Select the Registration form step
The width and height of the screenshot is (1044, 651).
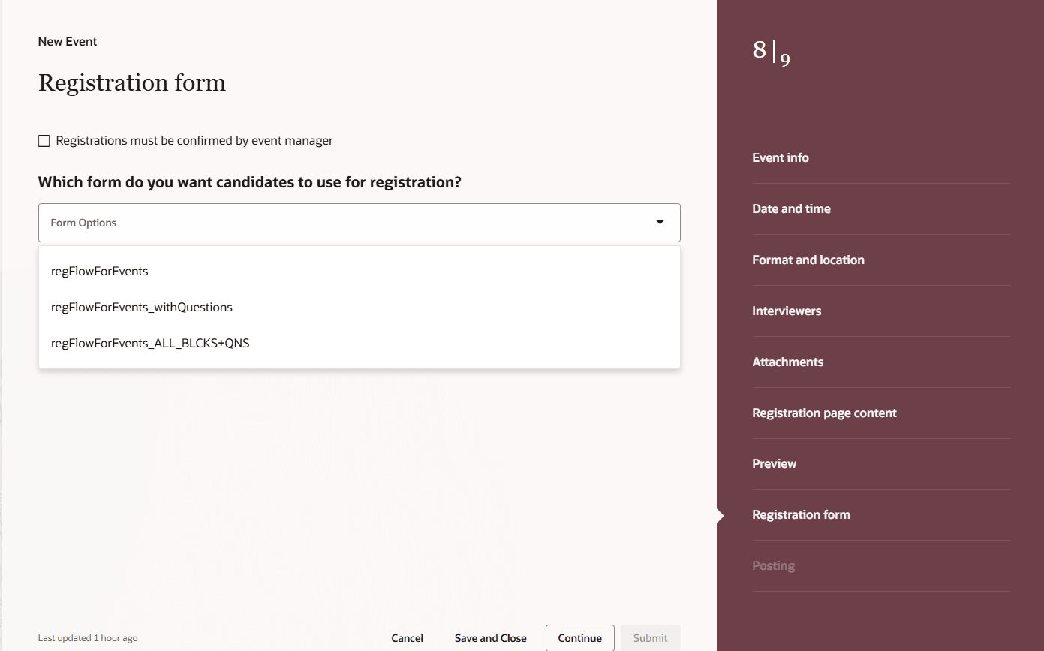[801, 515]
